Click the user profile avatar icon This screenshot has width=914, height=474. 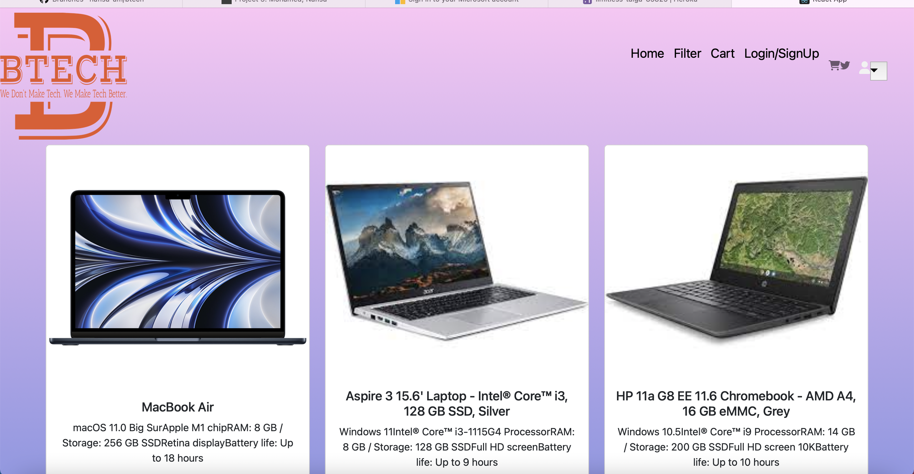pyautogui.click(x=864, y=67)
